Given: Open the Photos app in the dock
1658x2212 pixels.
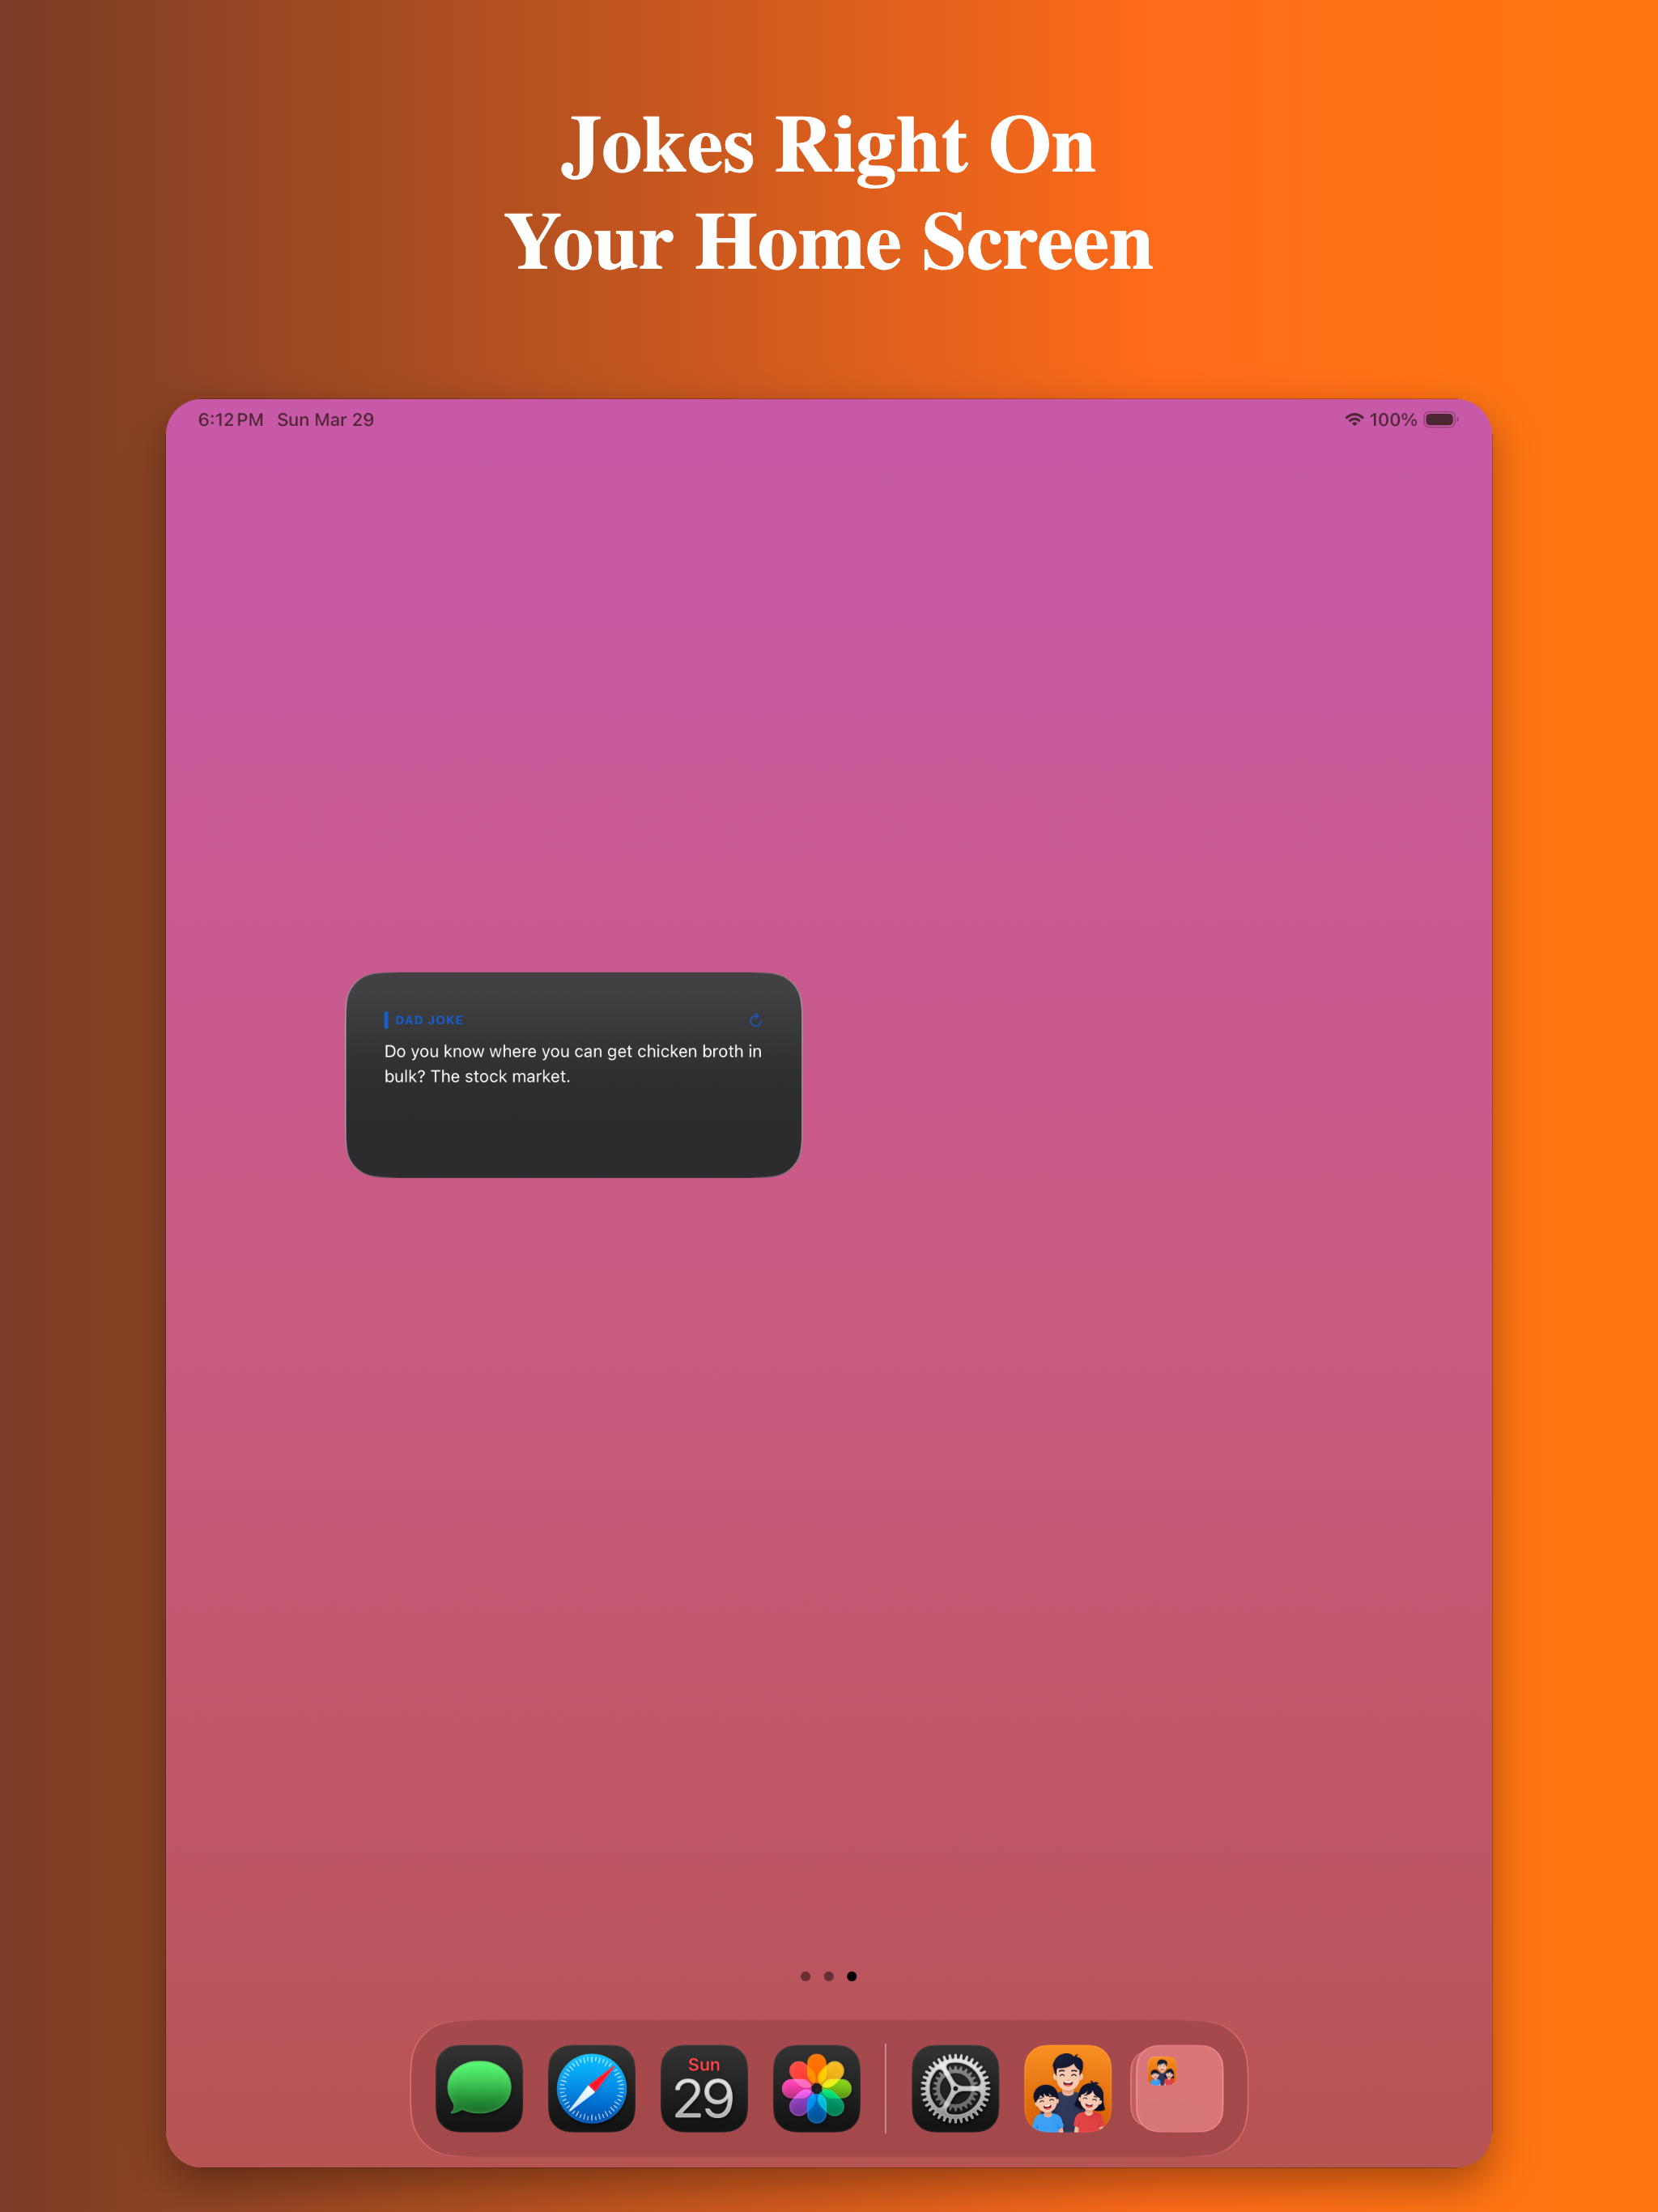Looking at the screenshot, I should 816,2088.
